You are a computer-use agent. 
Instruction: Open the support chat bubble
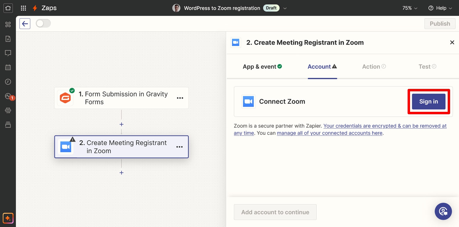[443, 211]
